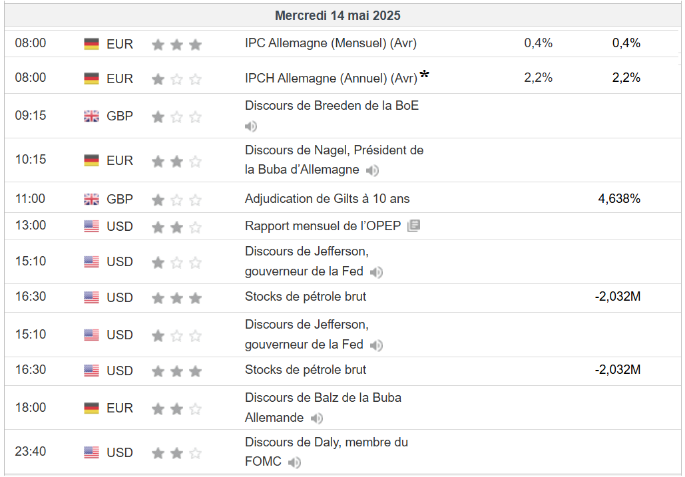
Task: Open the Adjudication de Gilts à 10 ans event
Action: click(327, 198)
